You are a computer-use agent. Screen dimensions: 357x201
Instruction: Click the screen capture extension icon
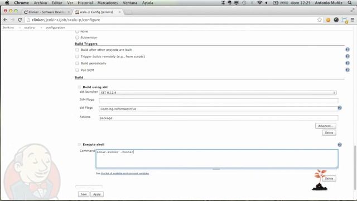click(x=345, y=20)
